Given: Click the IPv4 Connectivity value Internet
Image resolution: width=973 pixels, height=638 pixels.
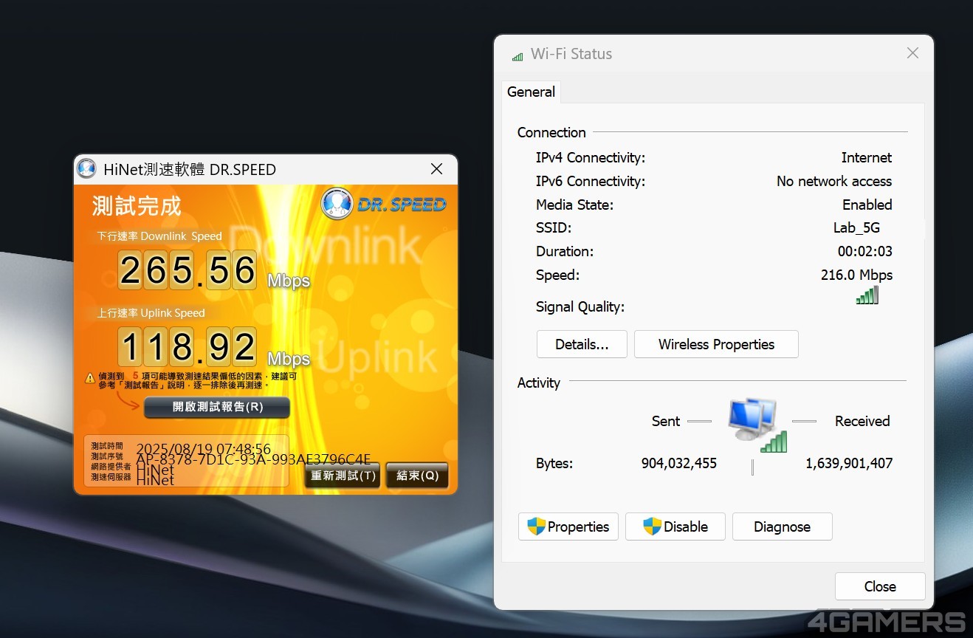Looking at the screenshot, I should click(x=867, y=157).
